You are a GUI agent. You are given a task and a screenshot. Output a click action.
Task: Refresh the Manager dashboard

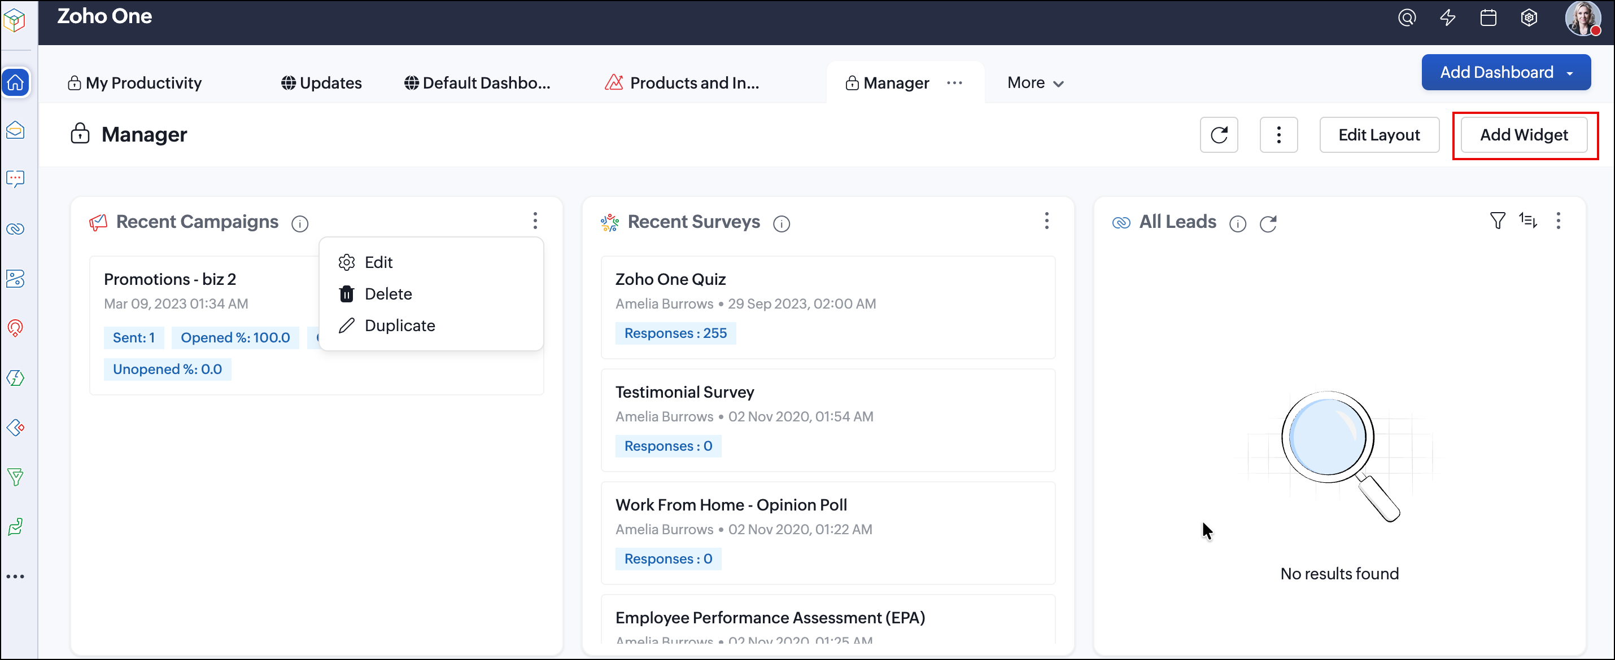(1219, 135)
